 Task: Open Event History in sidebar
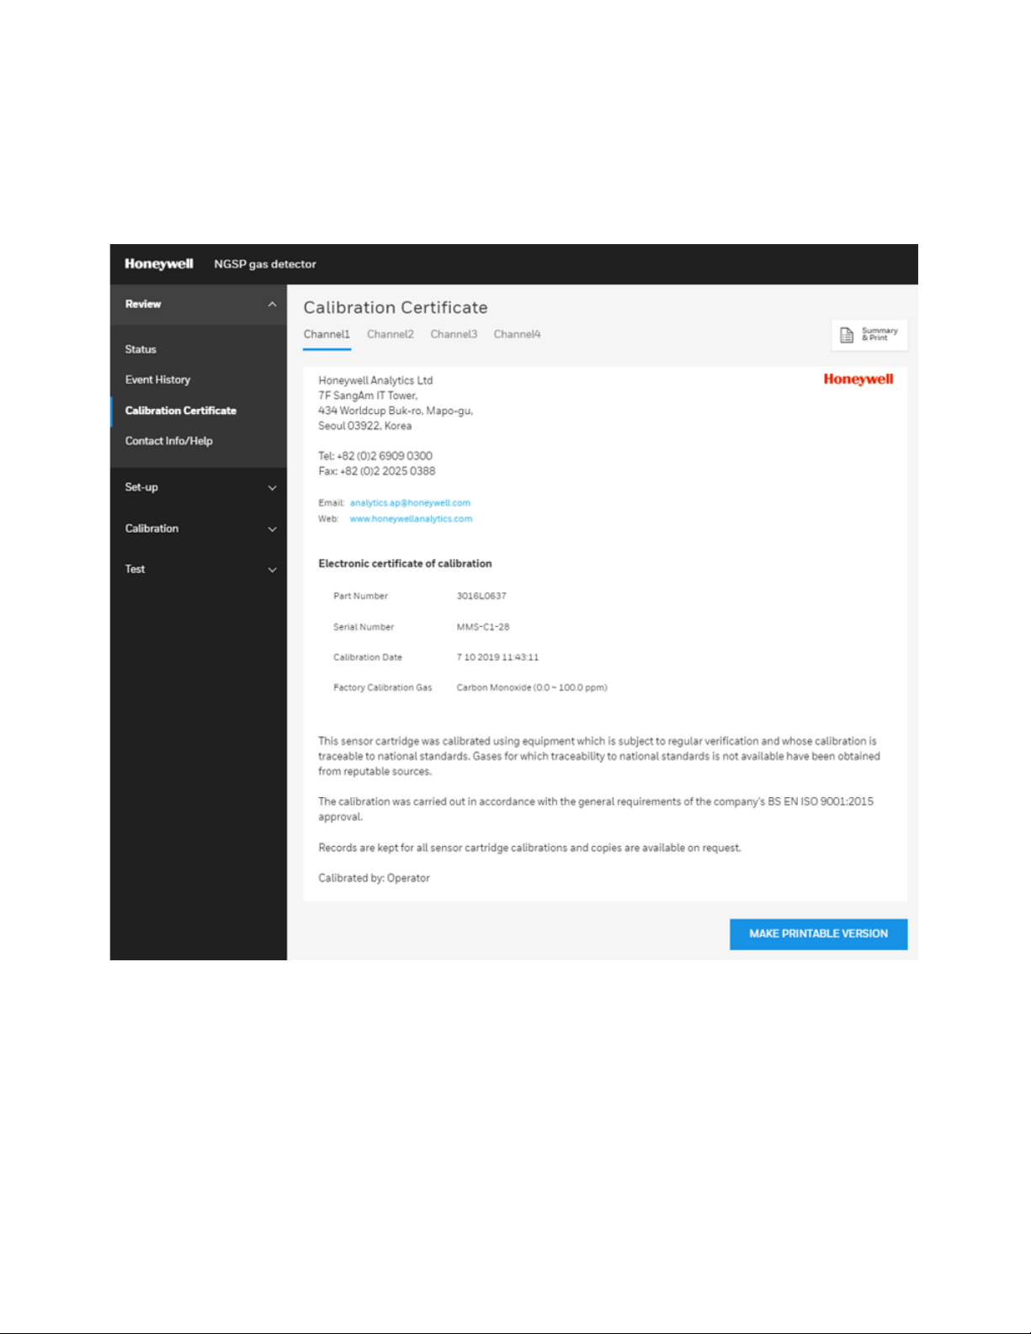pos(157,380)
